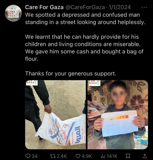This screenshot has width=153, height=160.
Task: Open Care For Gaza profile avatar
Action: (13, 13)
